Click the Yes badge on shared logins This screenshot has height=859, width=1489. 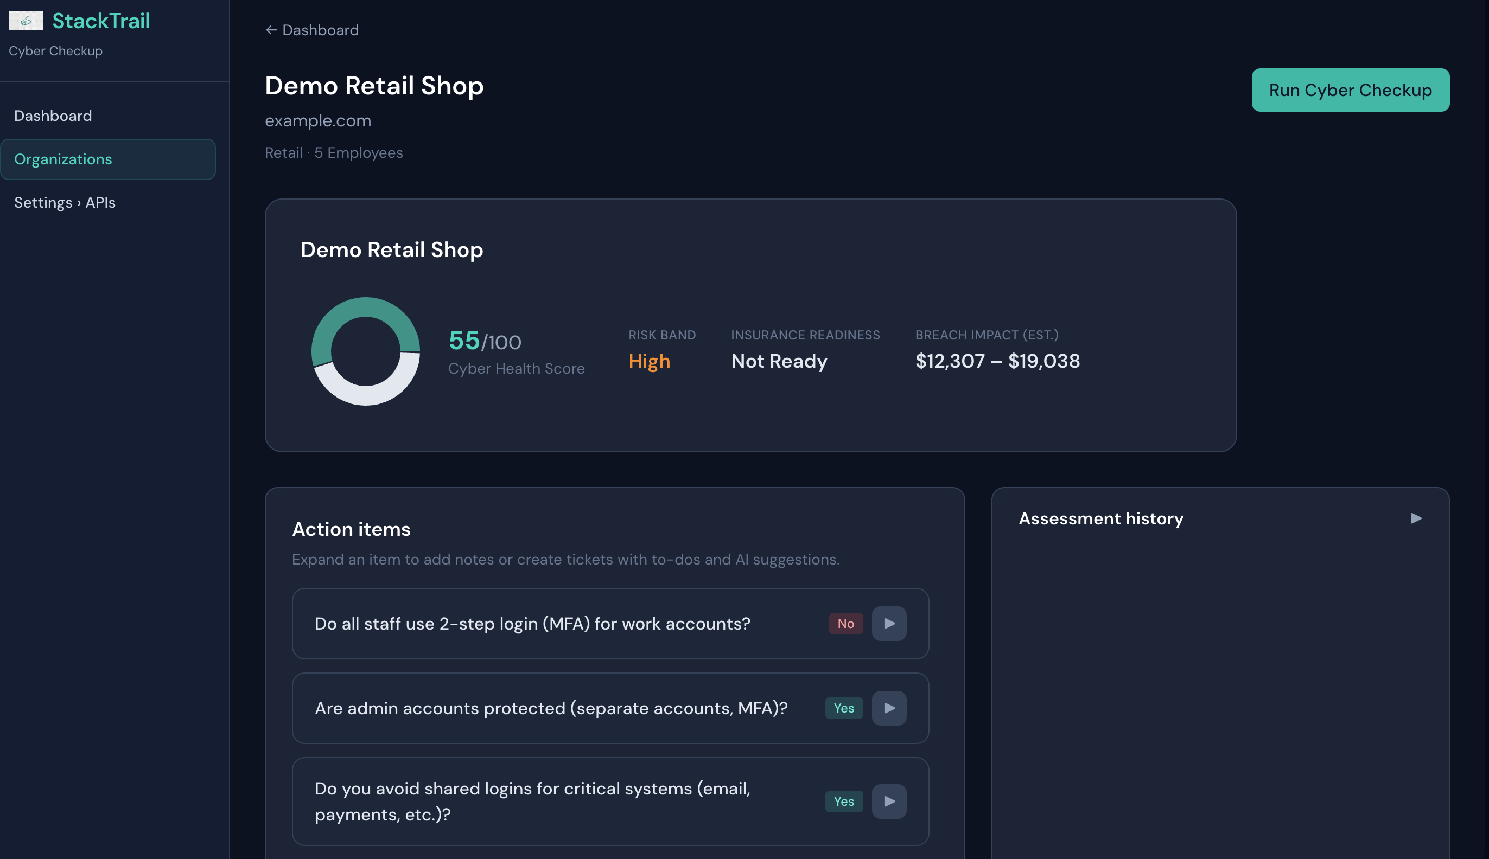[x=843, y=801]
